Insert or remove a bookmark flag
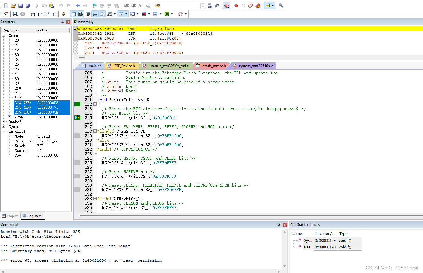This screenshot has height=273, width=423. pos(95,6)
